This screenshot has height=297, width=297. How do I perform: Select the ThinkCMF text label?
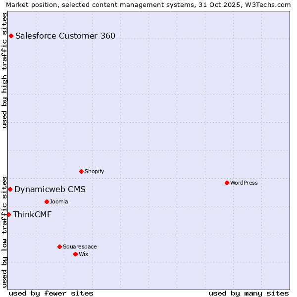32,214
